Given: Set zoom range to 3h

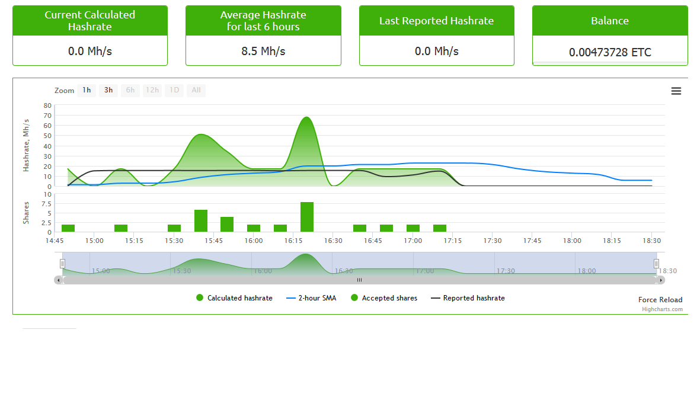Looking at the screenshot, I should pyautogui.click(x=108, y=90).
